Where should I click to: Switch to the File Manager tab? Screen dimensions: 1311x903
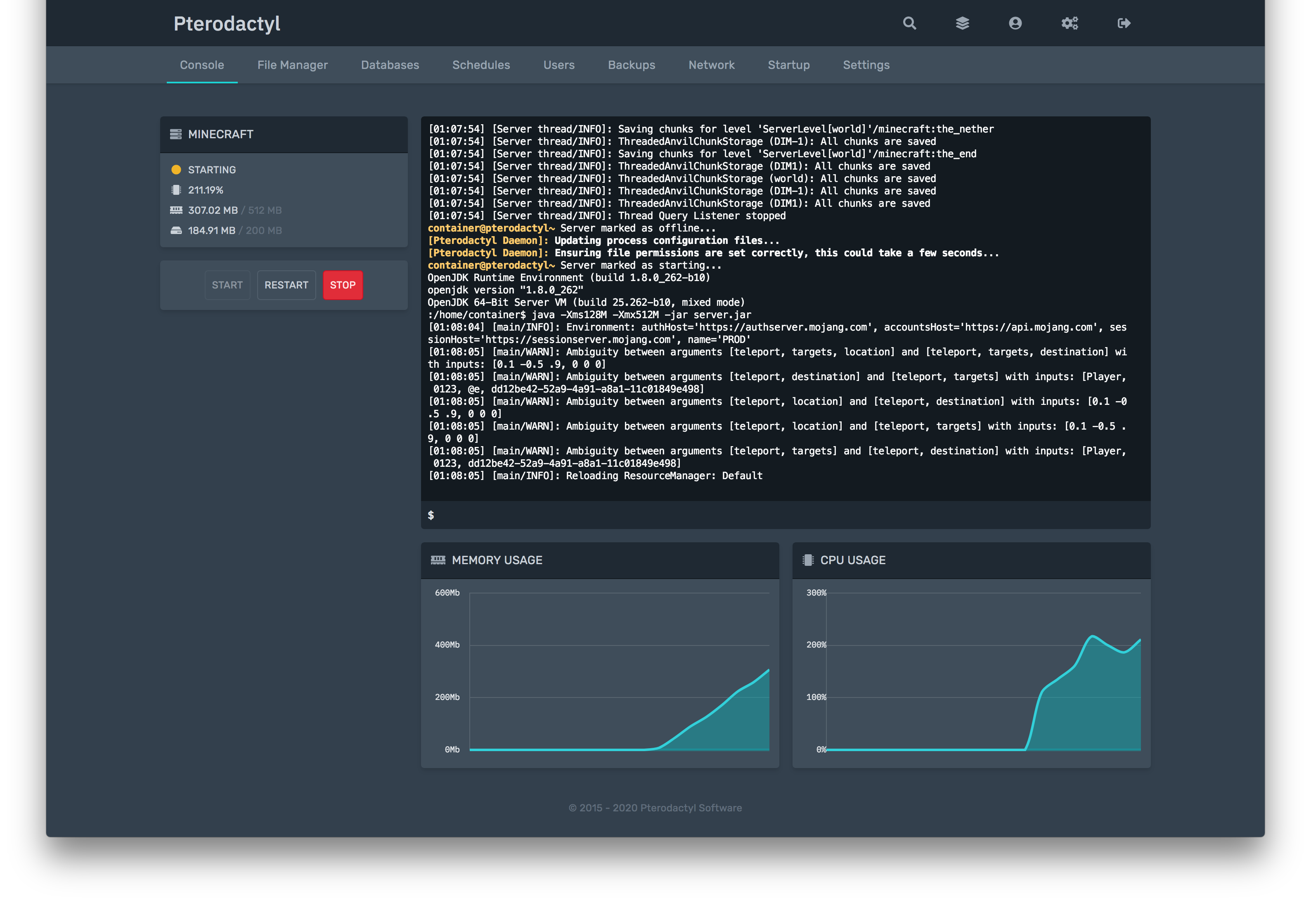click(293, 65)
